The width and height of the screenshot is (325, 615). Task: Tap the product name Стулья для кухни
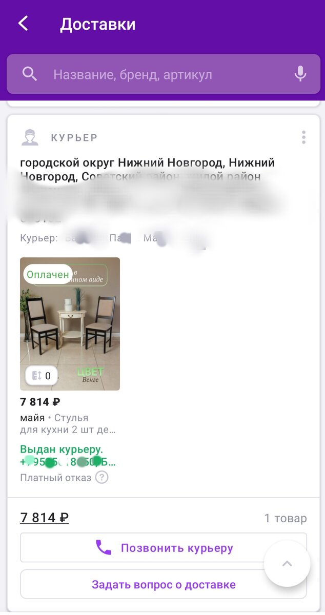(68, 424)
